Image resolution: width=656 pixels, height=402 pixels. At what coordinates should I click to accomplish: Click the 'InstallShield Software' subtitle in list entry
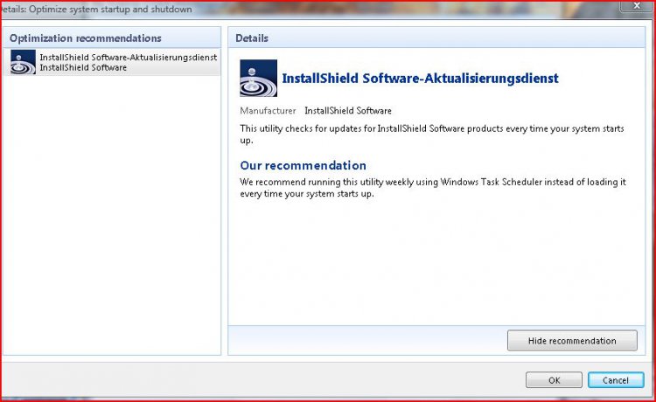pos(83,67)
